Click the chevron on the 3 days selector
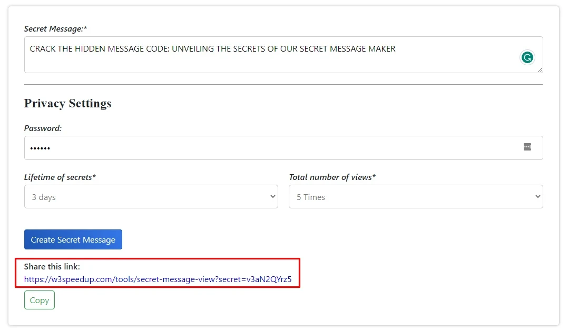The height and width of the screenshot is (331, 568). (x=273, y=196)
